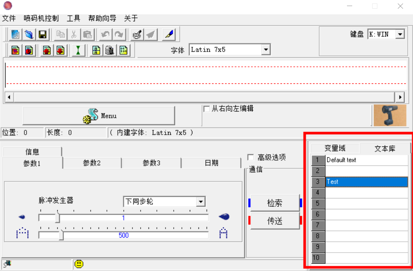Click the floppy disk save icon

pyautogui.click(x=42, y=35)
